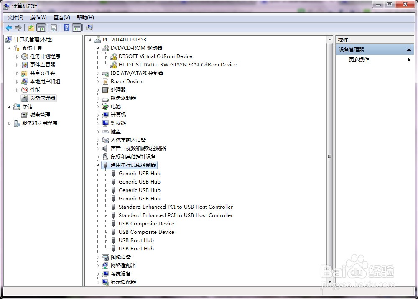Select 磁盘管理 in the left tree
This screenshot has height=299, width=418.
point(40,115)
